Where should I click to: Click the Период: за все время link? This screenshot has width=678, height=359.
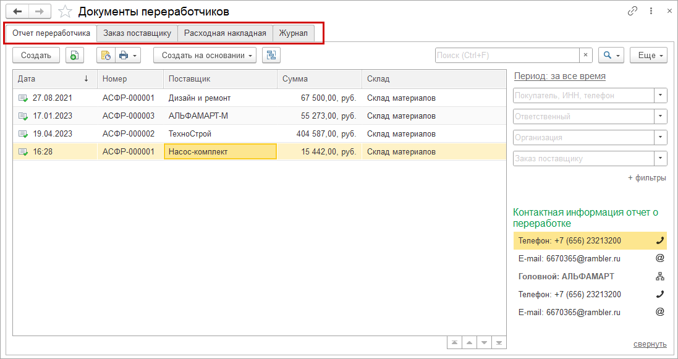559,76
